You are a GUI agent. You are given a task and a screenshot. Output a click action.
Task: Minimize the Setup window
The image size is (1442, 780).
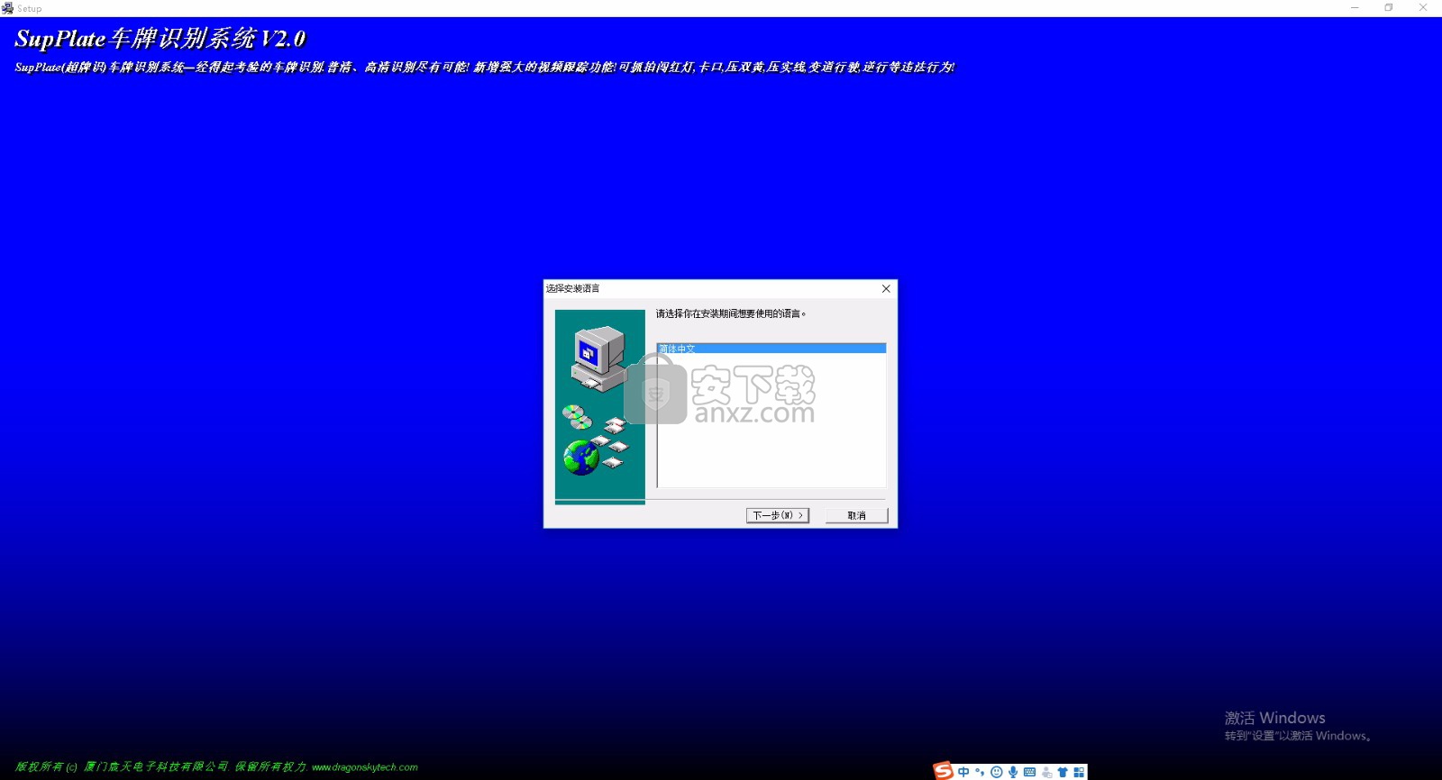[1355, 8]
